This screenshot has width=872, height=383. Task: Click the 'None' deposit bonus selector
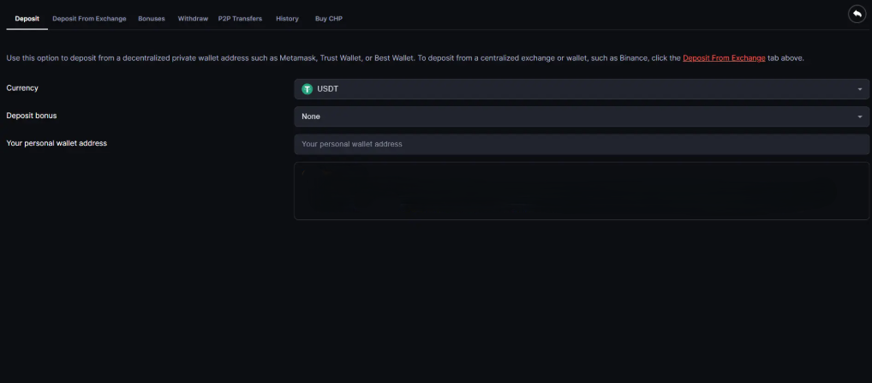(x=581, y=117)
